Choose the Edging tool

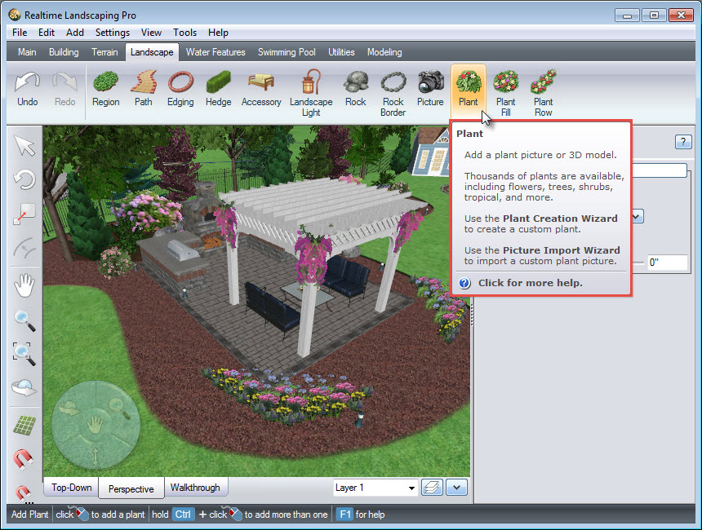180,89
